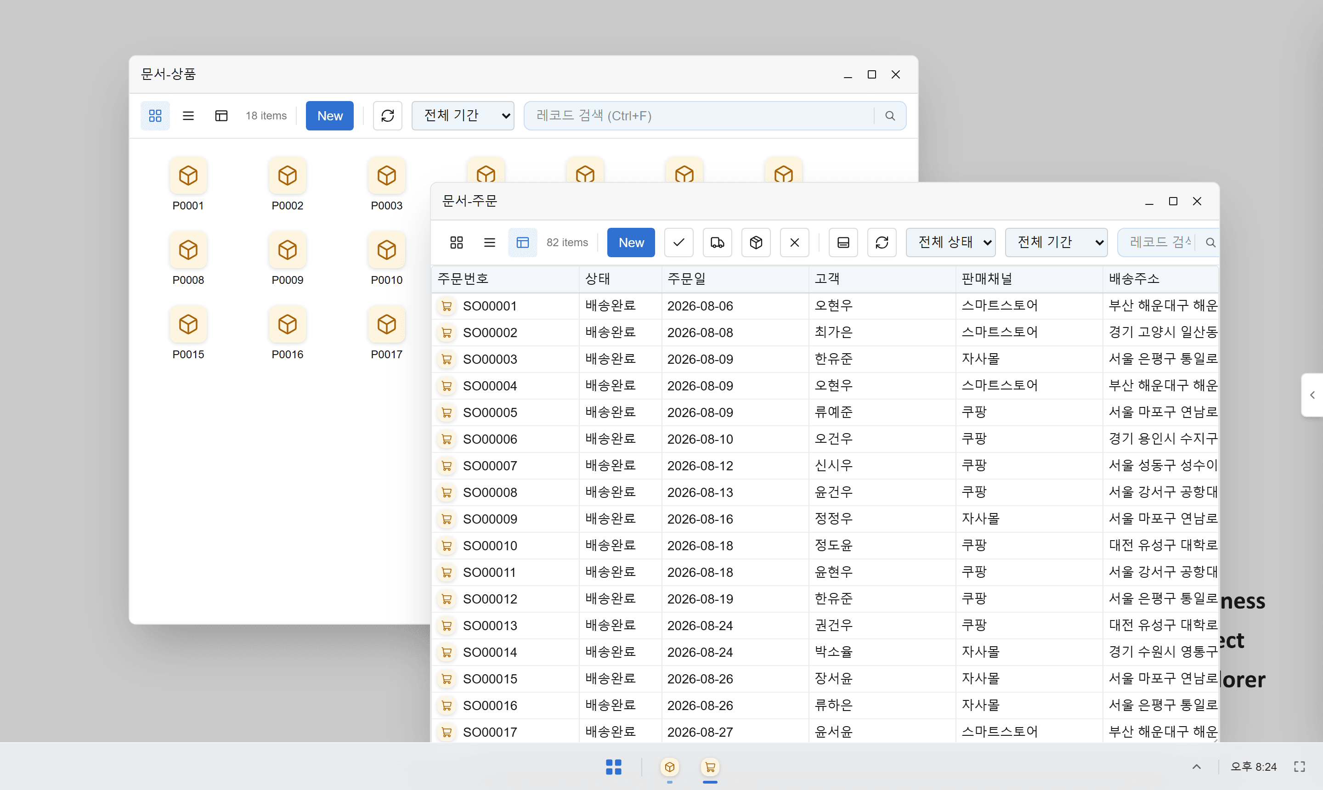
Task: Open the taskbar start apps grid
Action: (x=613, y=767)
